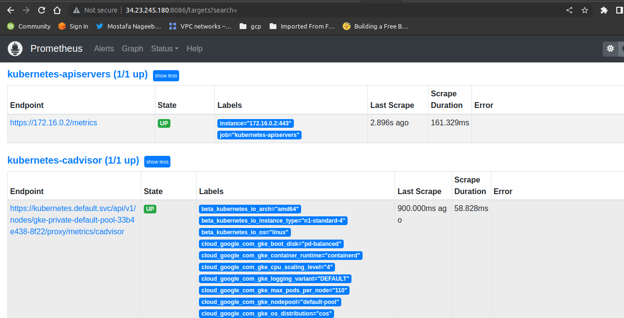The height and width of the screenshot is (318, 624).
Task: Click the beta_kubernetes_io_arch="amd64" label
Action: (x=250, y=209)
